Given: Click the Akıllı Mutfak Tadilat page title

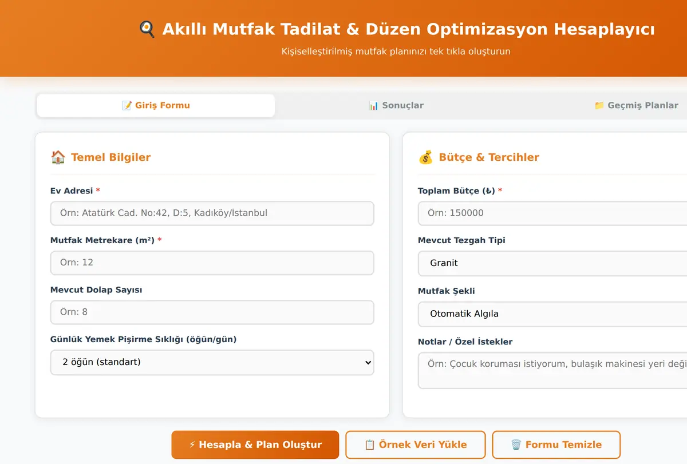Looking at the screenshot, I should coord(408,29).
